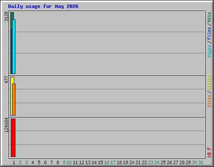214x167 pixels.
Task: Click day 31 on the x-axis
Action: click(x=201, y=162)
